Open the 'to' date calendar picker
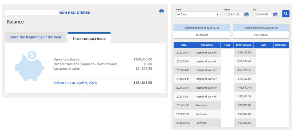297x138 pixels. pos(275,14)
